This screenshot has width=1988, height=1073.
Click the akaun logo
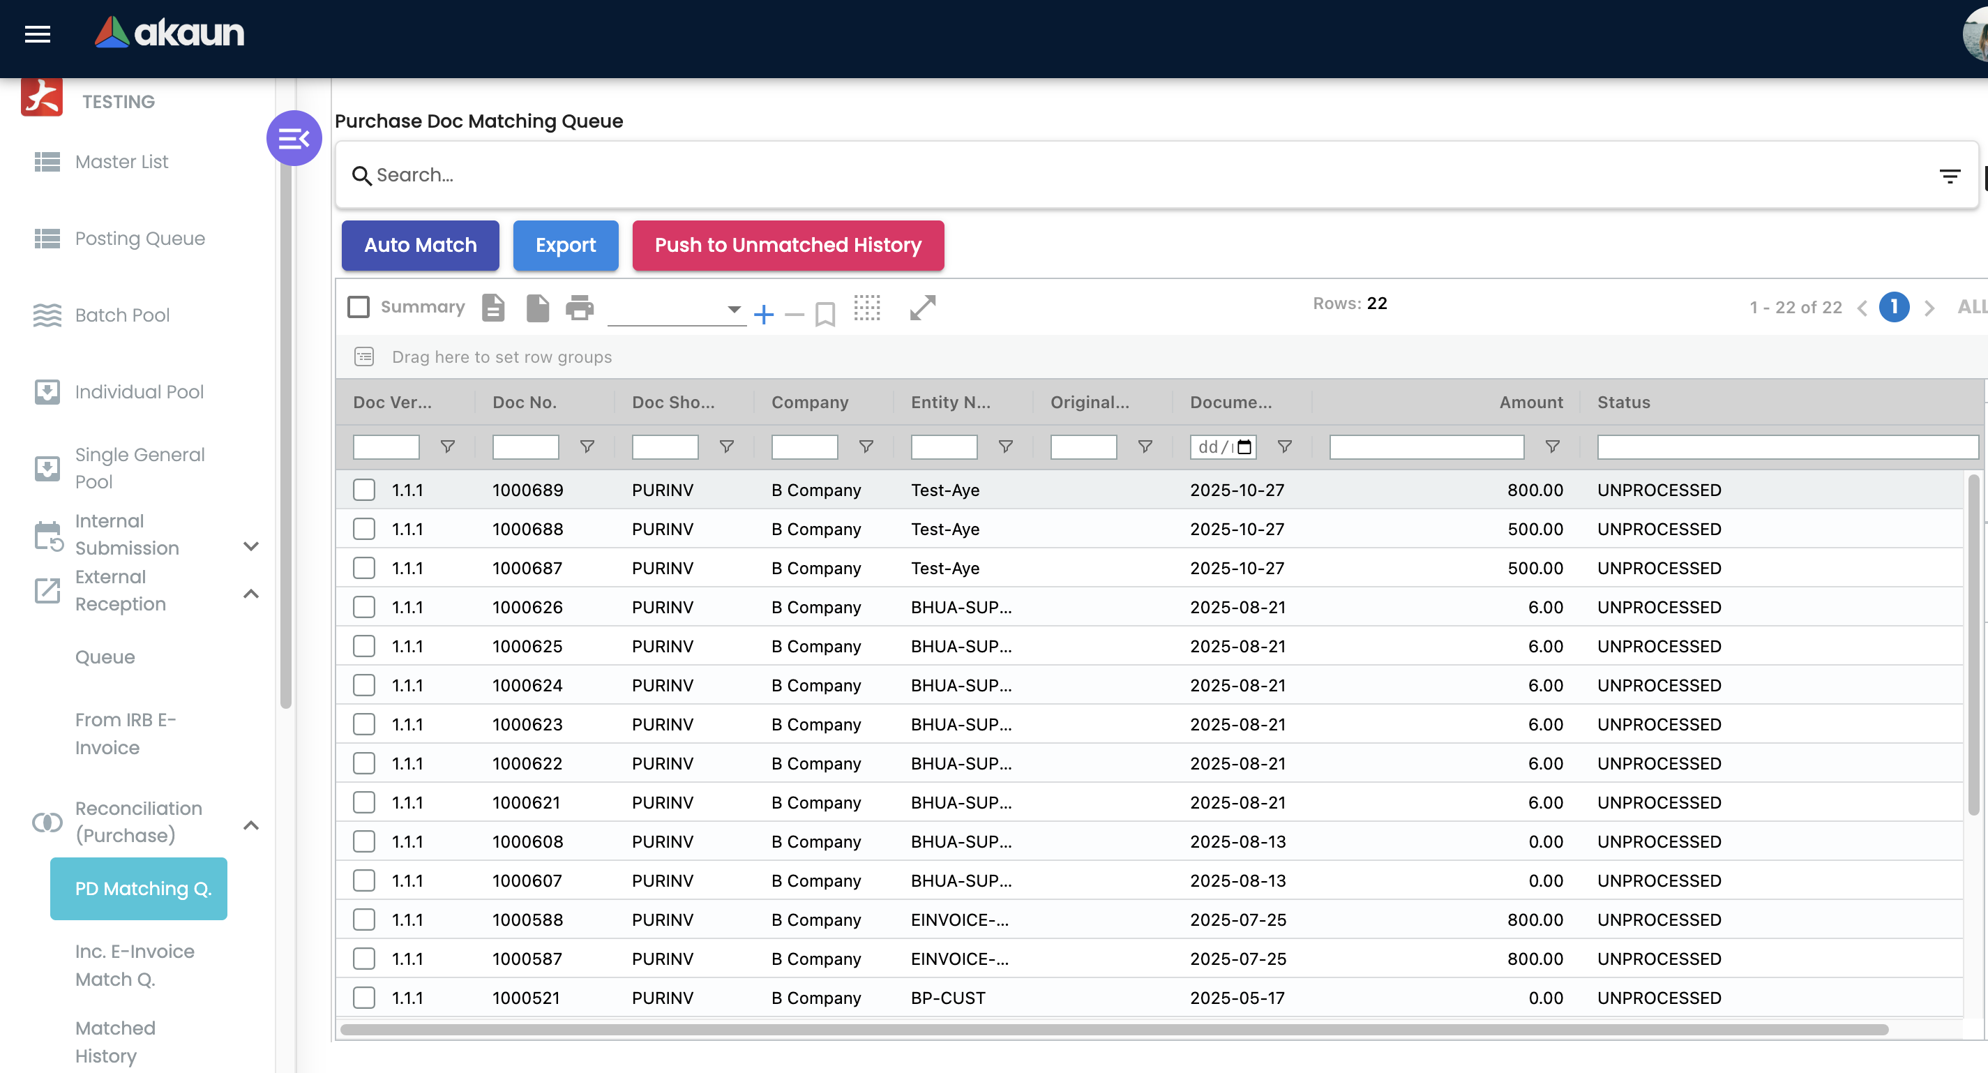tap(169, 32)
